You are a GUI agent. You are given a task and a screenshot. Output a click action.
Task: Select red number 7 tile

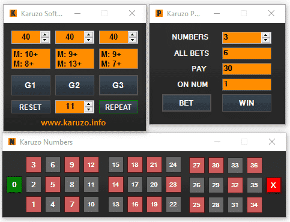point(72,205)
